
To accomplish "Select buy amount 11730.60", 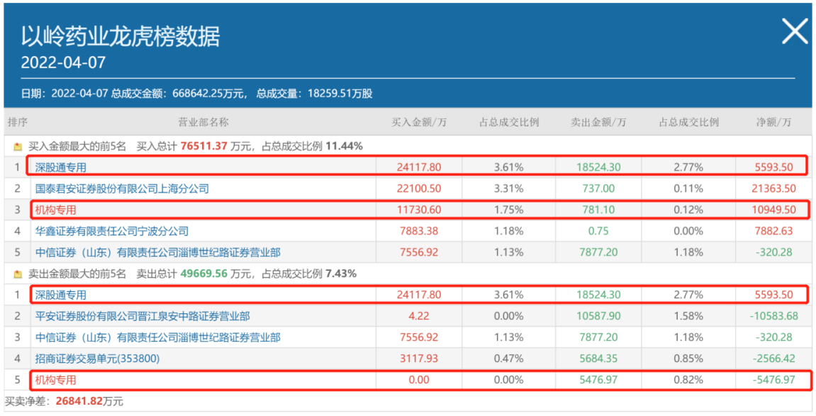I will 419,210.
